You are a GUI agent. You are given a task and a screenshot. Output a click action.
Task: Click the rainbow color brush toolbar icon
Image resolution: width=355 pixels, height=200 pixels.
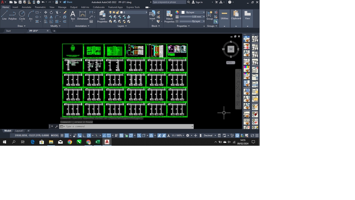[247, 68]
